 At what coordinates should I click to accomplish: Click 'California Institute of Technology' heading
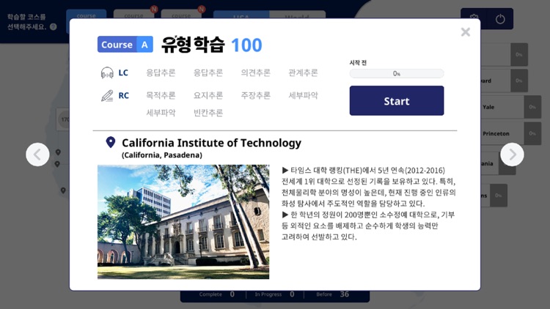click(x=211, y=143)
